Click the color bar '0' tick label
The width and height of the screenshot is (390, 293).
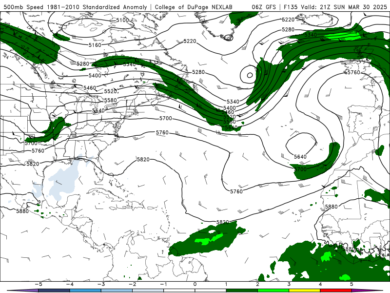(195, 284)
